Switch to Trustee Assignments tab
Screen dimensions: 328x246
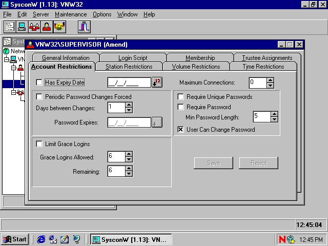click(x=267, y=58)
